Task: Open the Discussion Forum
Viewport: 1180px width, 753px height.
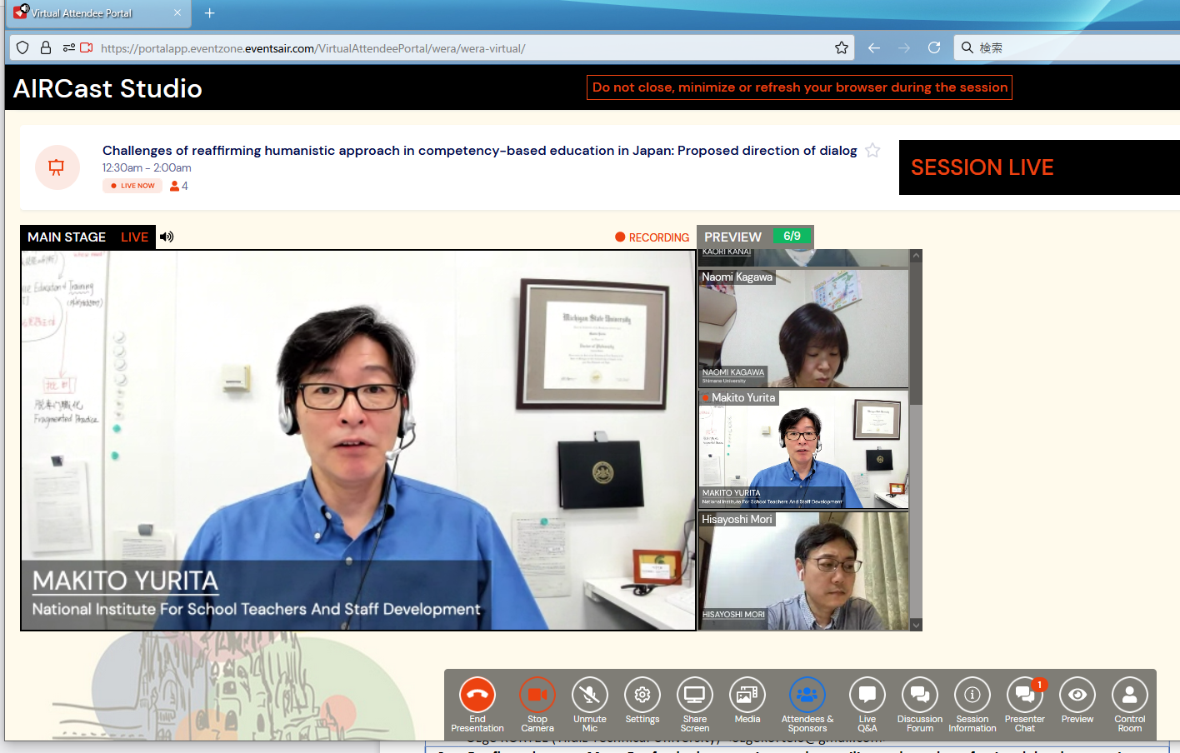Action: click(920, 695)
